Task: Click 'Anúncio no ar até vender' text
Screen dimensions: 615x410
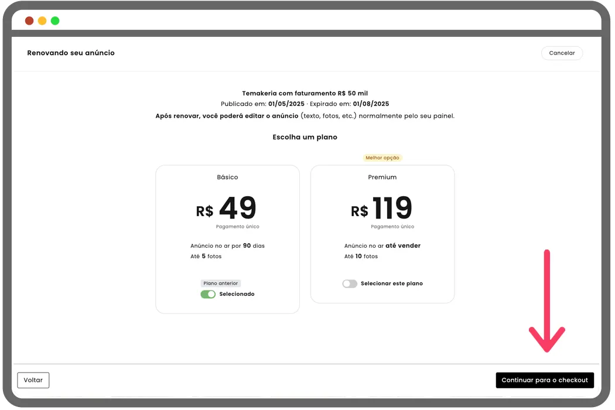Action: pyautogui.click(x=382, y=246)
